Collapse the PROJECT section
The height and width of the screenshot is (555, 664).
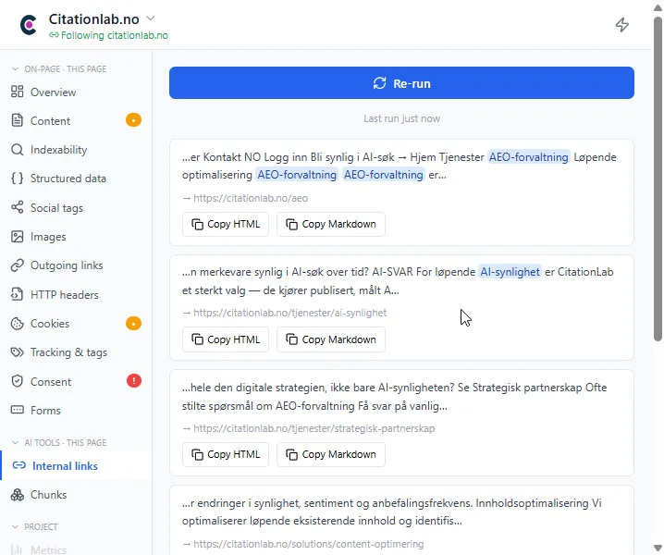click(x=15, y=527)
